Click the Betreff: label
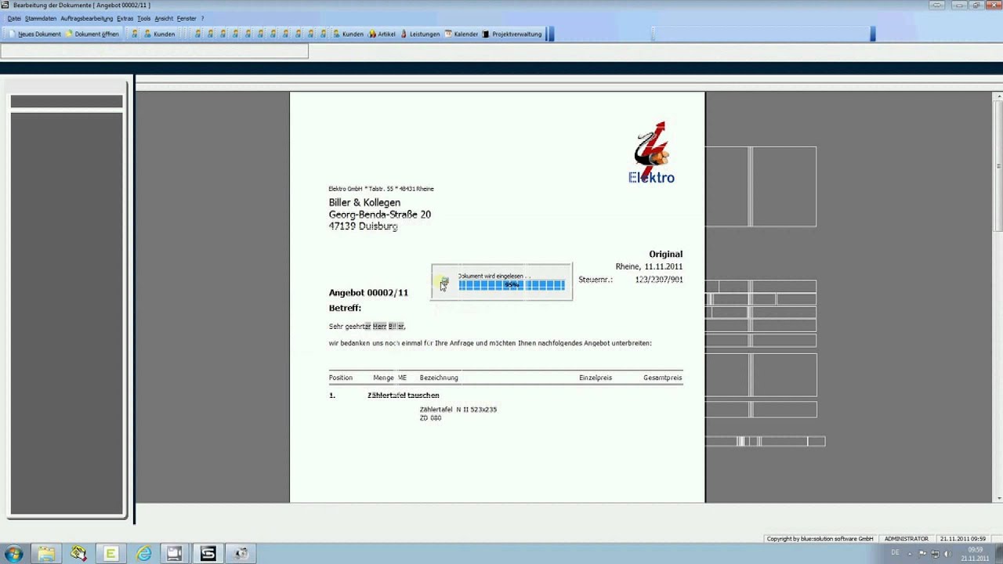1003x564 pixels. (345, 309)
